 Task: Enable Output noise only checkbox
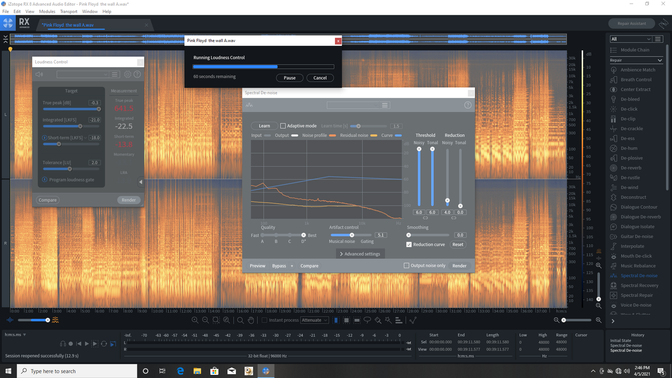[x=406, y=266]
